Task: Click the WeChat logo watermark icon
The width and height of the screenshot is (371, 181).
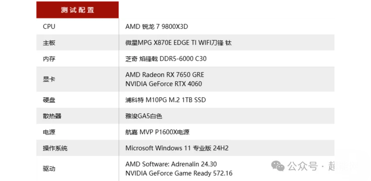Action: [278, 166]
